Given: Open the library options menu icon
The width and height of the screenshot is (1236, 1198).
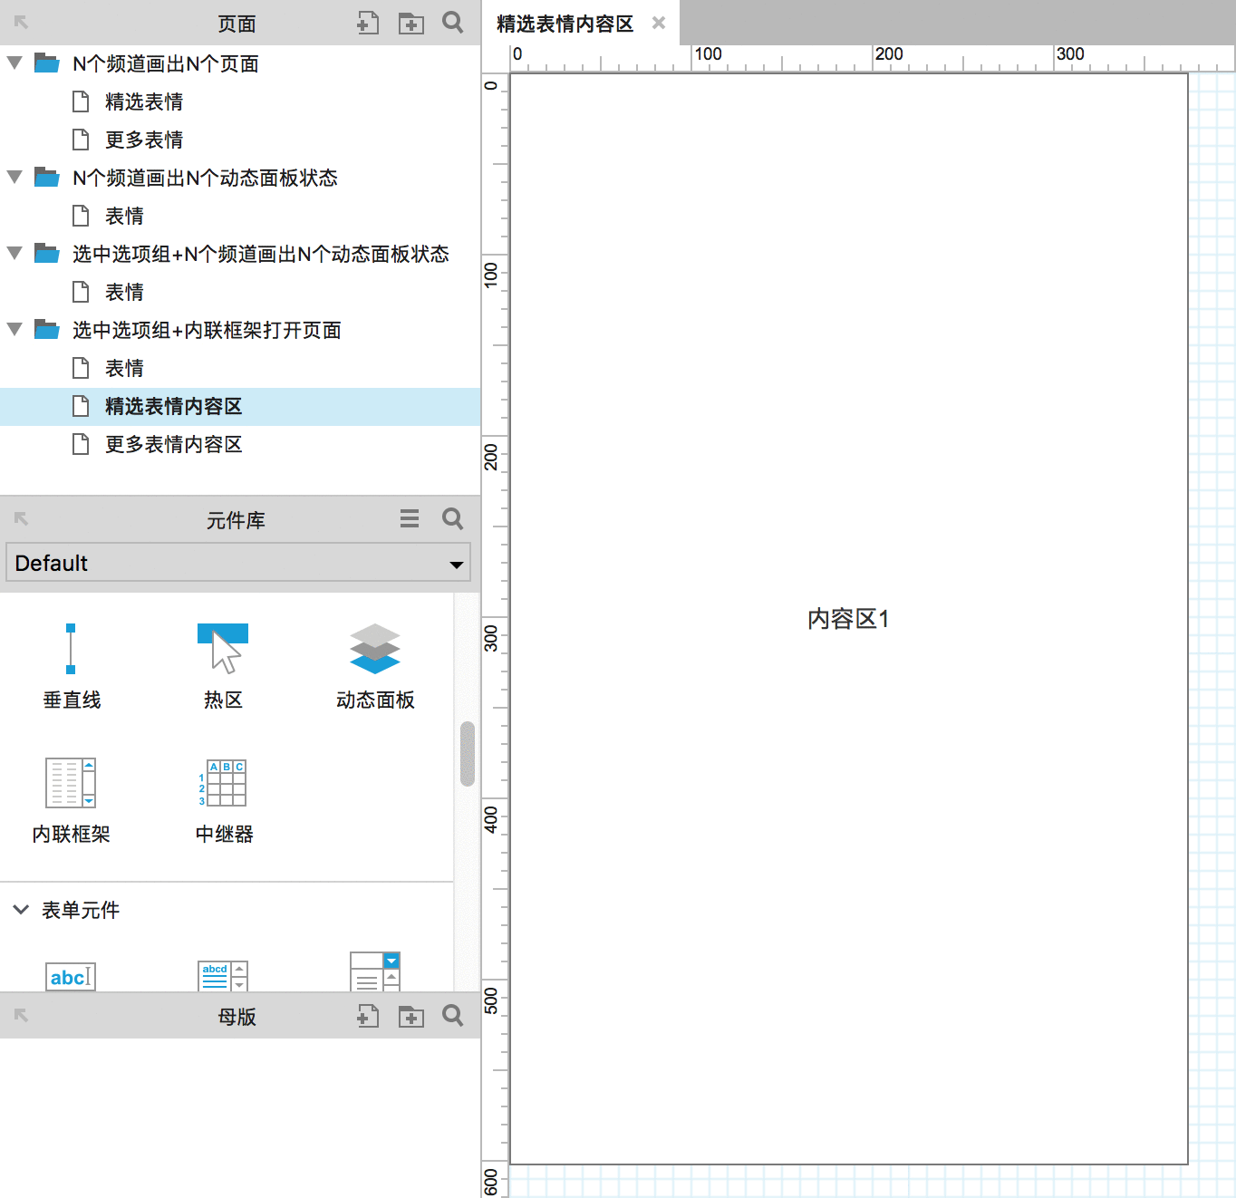Looking at the screenshot, I should coord(410,518).
